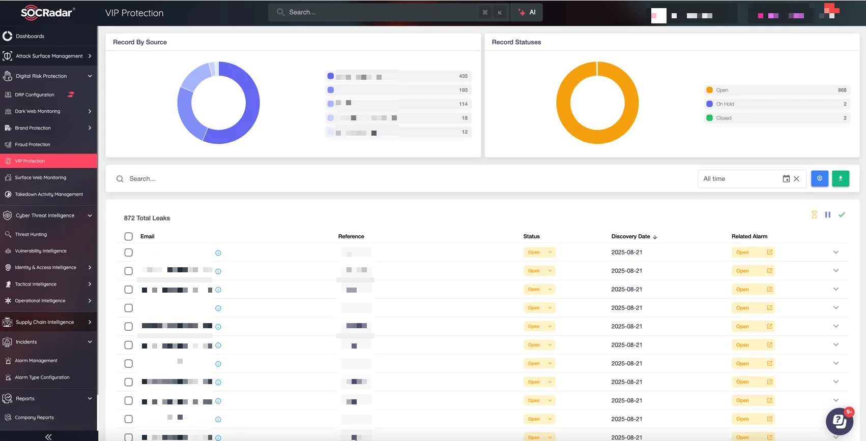Open Alarm Type Configuration link
Image resolution: width=866 pixels, height=441 pixels.
click(x=42, y=377)
